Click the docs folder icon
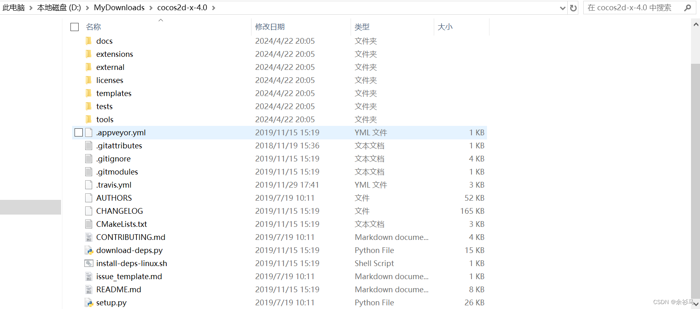This screenshot has height=309, width=700. tap(88, 41)
